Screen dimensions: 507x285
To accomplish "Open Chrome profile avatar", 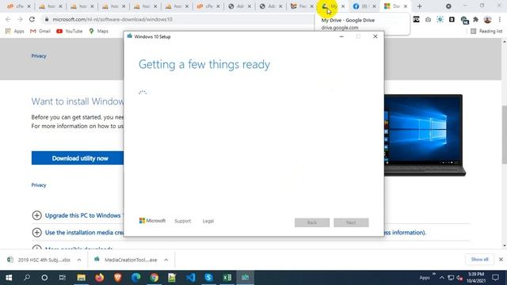I will [488, 20].
